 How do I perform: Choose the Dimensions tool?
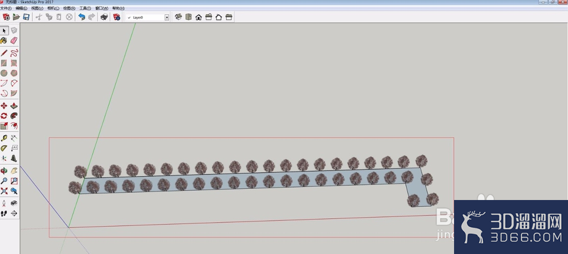click(14, 138)
